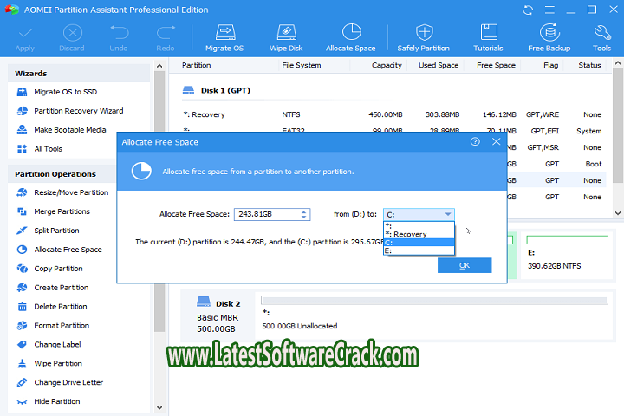This screenshot has height=416, width=624.
Task: Choose the Copy Partition operation
Action: point(59,269)
